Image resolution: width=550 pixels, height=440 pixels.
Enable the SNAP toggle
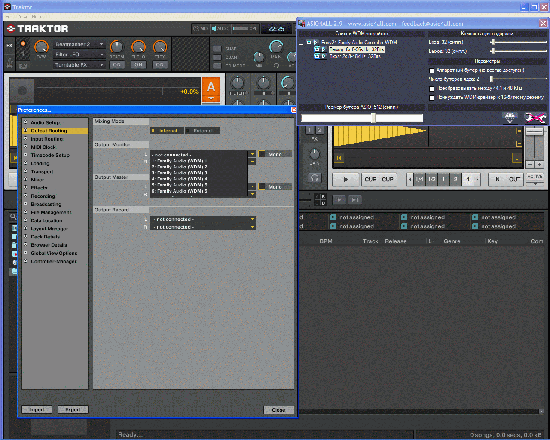click(x=217, y=49)
